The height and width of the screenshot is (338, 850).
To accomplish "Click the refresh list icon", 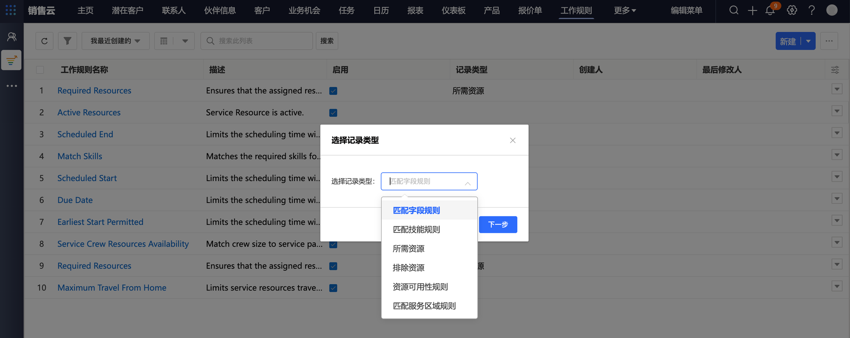I will [44, 41].
